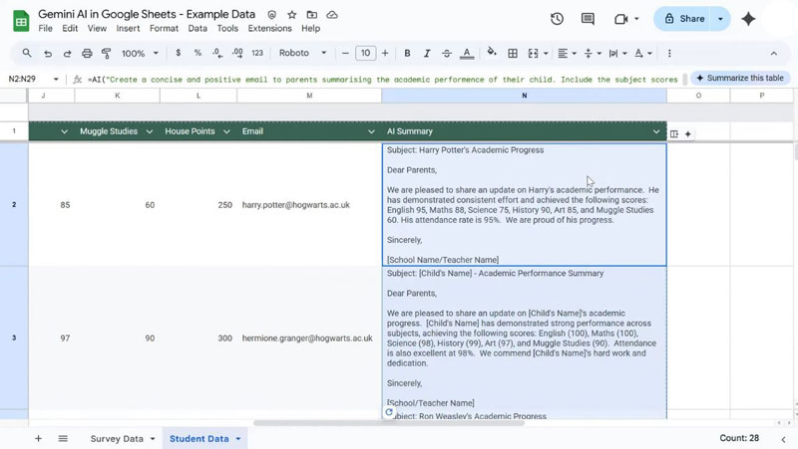Click the font size input field
798x449 pixels.
click(365, 53)
